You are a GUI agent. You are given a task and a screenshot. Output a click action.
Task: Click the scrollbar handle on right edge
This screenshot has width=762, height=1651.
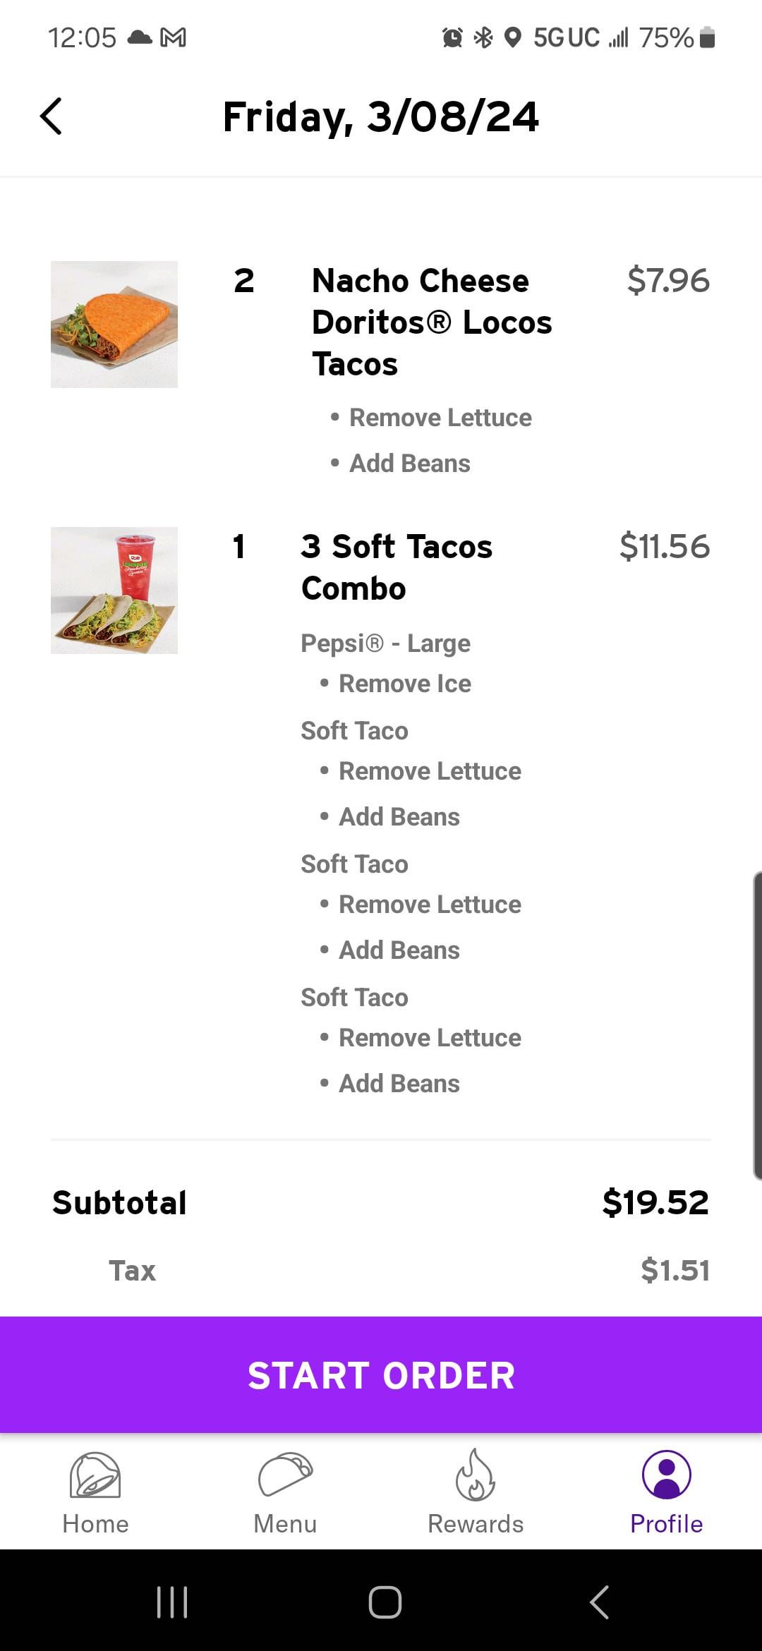[x=757, y=1025]
